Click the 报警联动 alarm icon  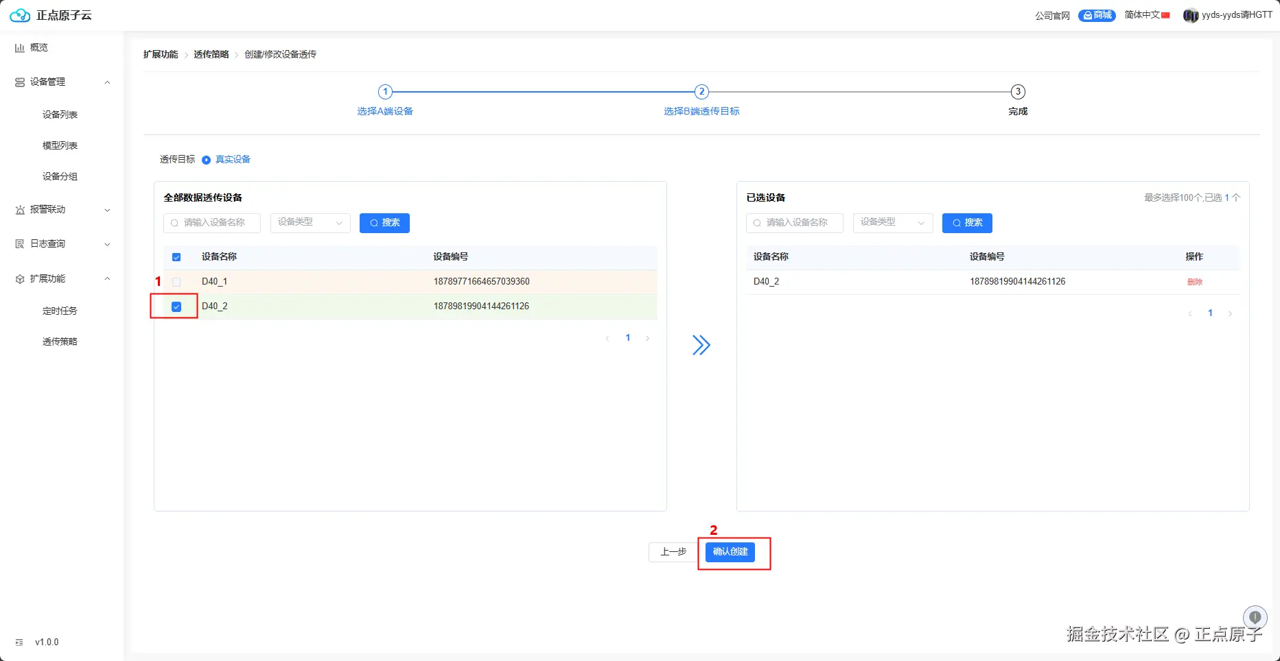20,210
